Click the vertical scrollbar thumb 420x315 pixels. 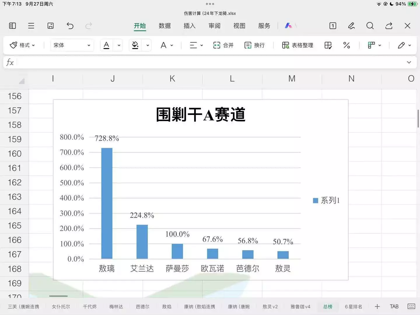[x=418, y=118]
